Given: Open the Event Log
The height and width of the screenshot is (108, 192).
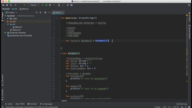Looking at the screenshot, I should [182, 104].
